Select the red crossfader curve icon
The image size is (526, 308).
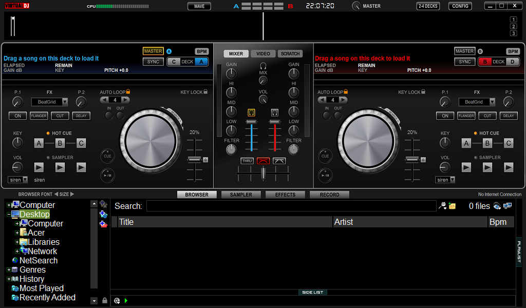[x=263, y=161]
